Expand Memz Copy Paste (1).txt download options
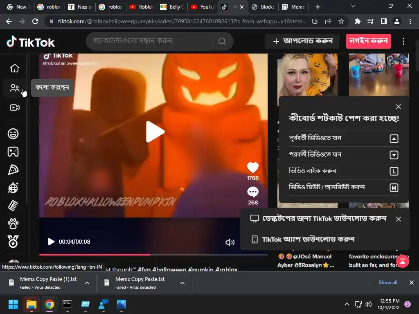Image resolution: width=419 pixels, height=314 pixels. (x=87, y=283)
